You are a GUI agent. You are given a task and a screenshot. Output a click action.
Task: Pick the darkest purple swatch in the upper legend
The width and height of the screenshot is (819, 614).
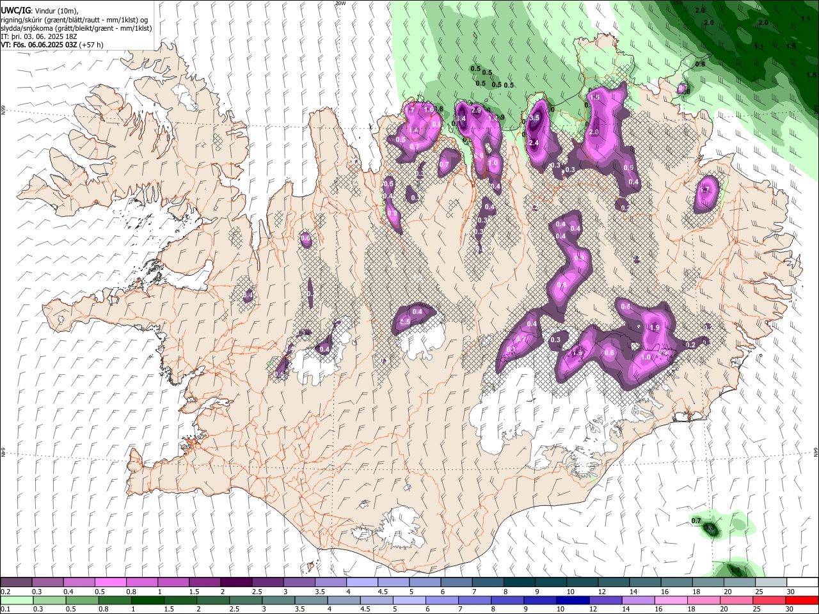[x=236, y=582]
